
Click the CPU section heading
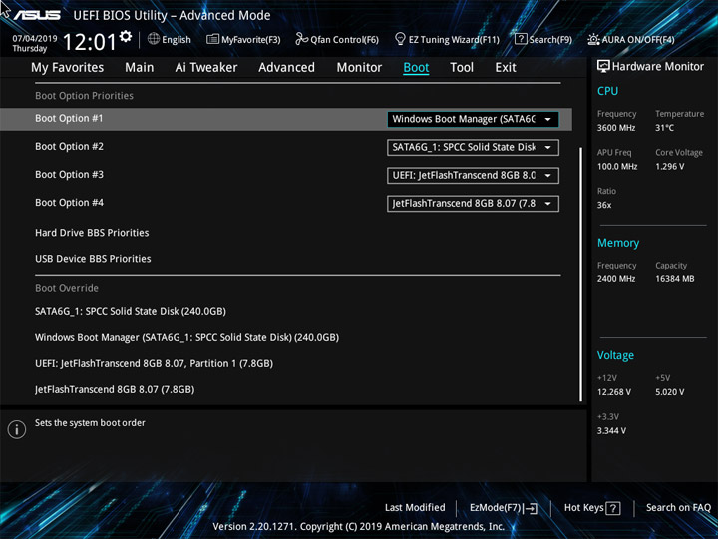click(607, 91)
